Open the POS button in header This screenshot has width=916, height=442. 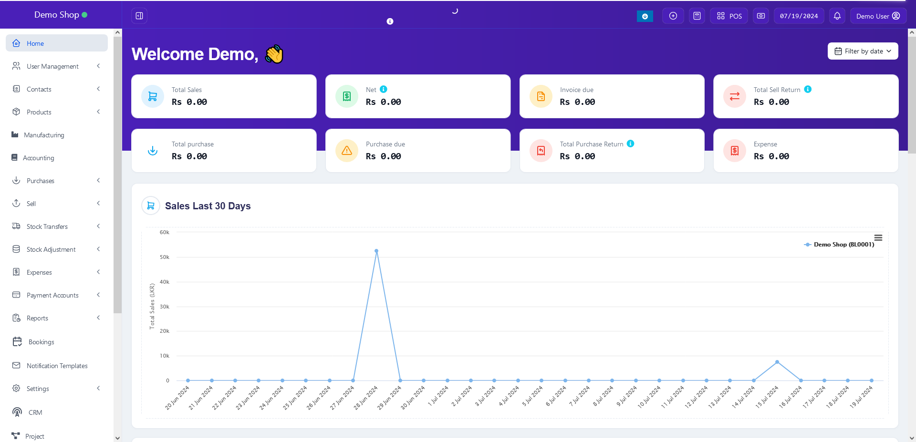click(729, 16)
